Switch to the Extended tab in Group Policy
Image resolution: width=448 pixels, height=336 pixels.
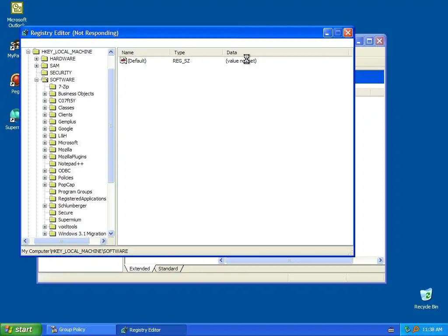coord(140,269)
